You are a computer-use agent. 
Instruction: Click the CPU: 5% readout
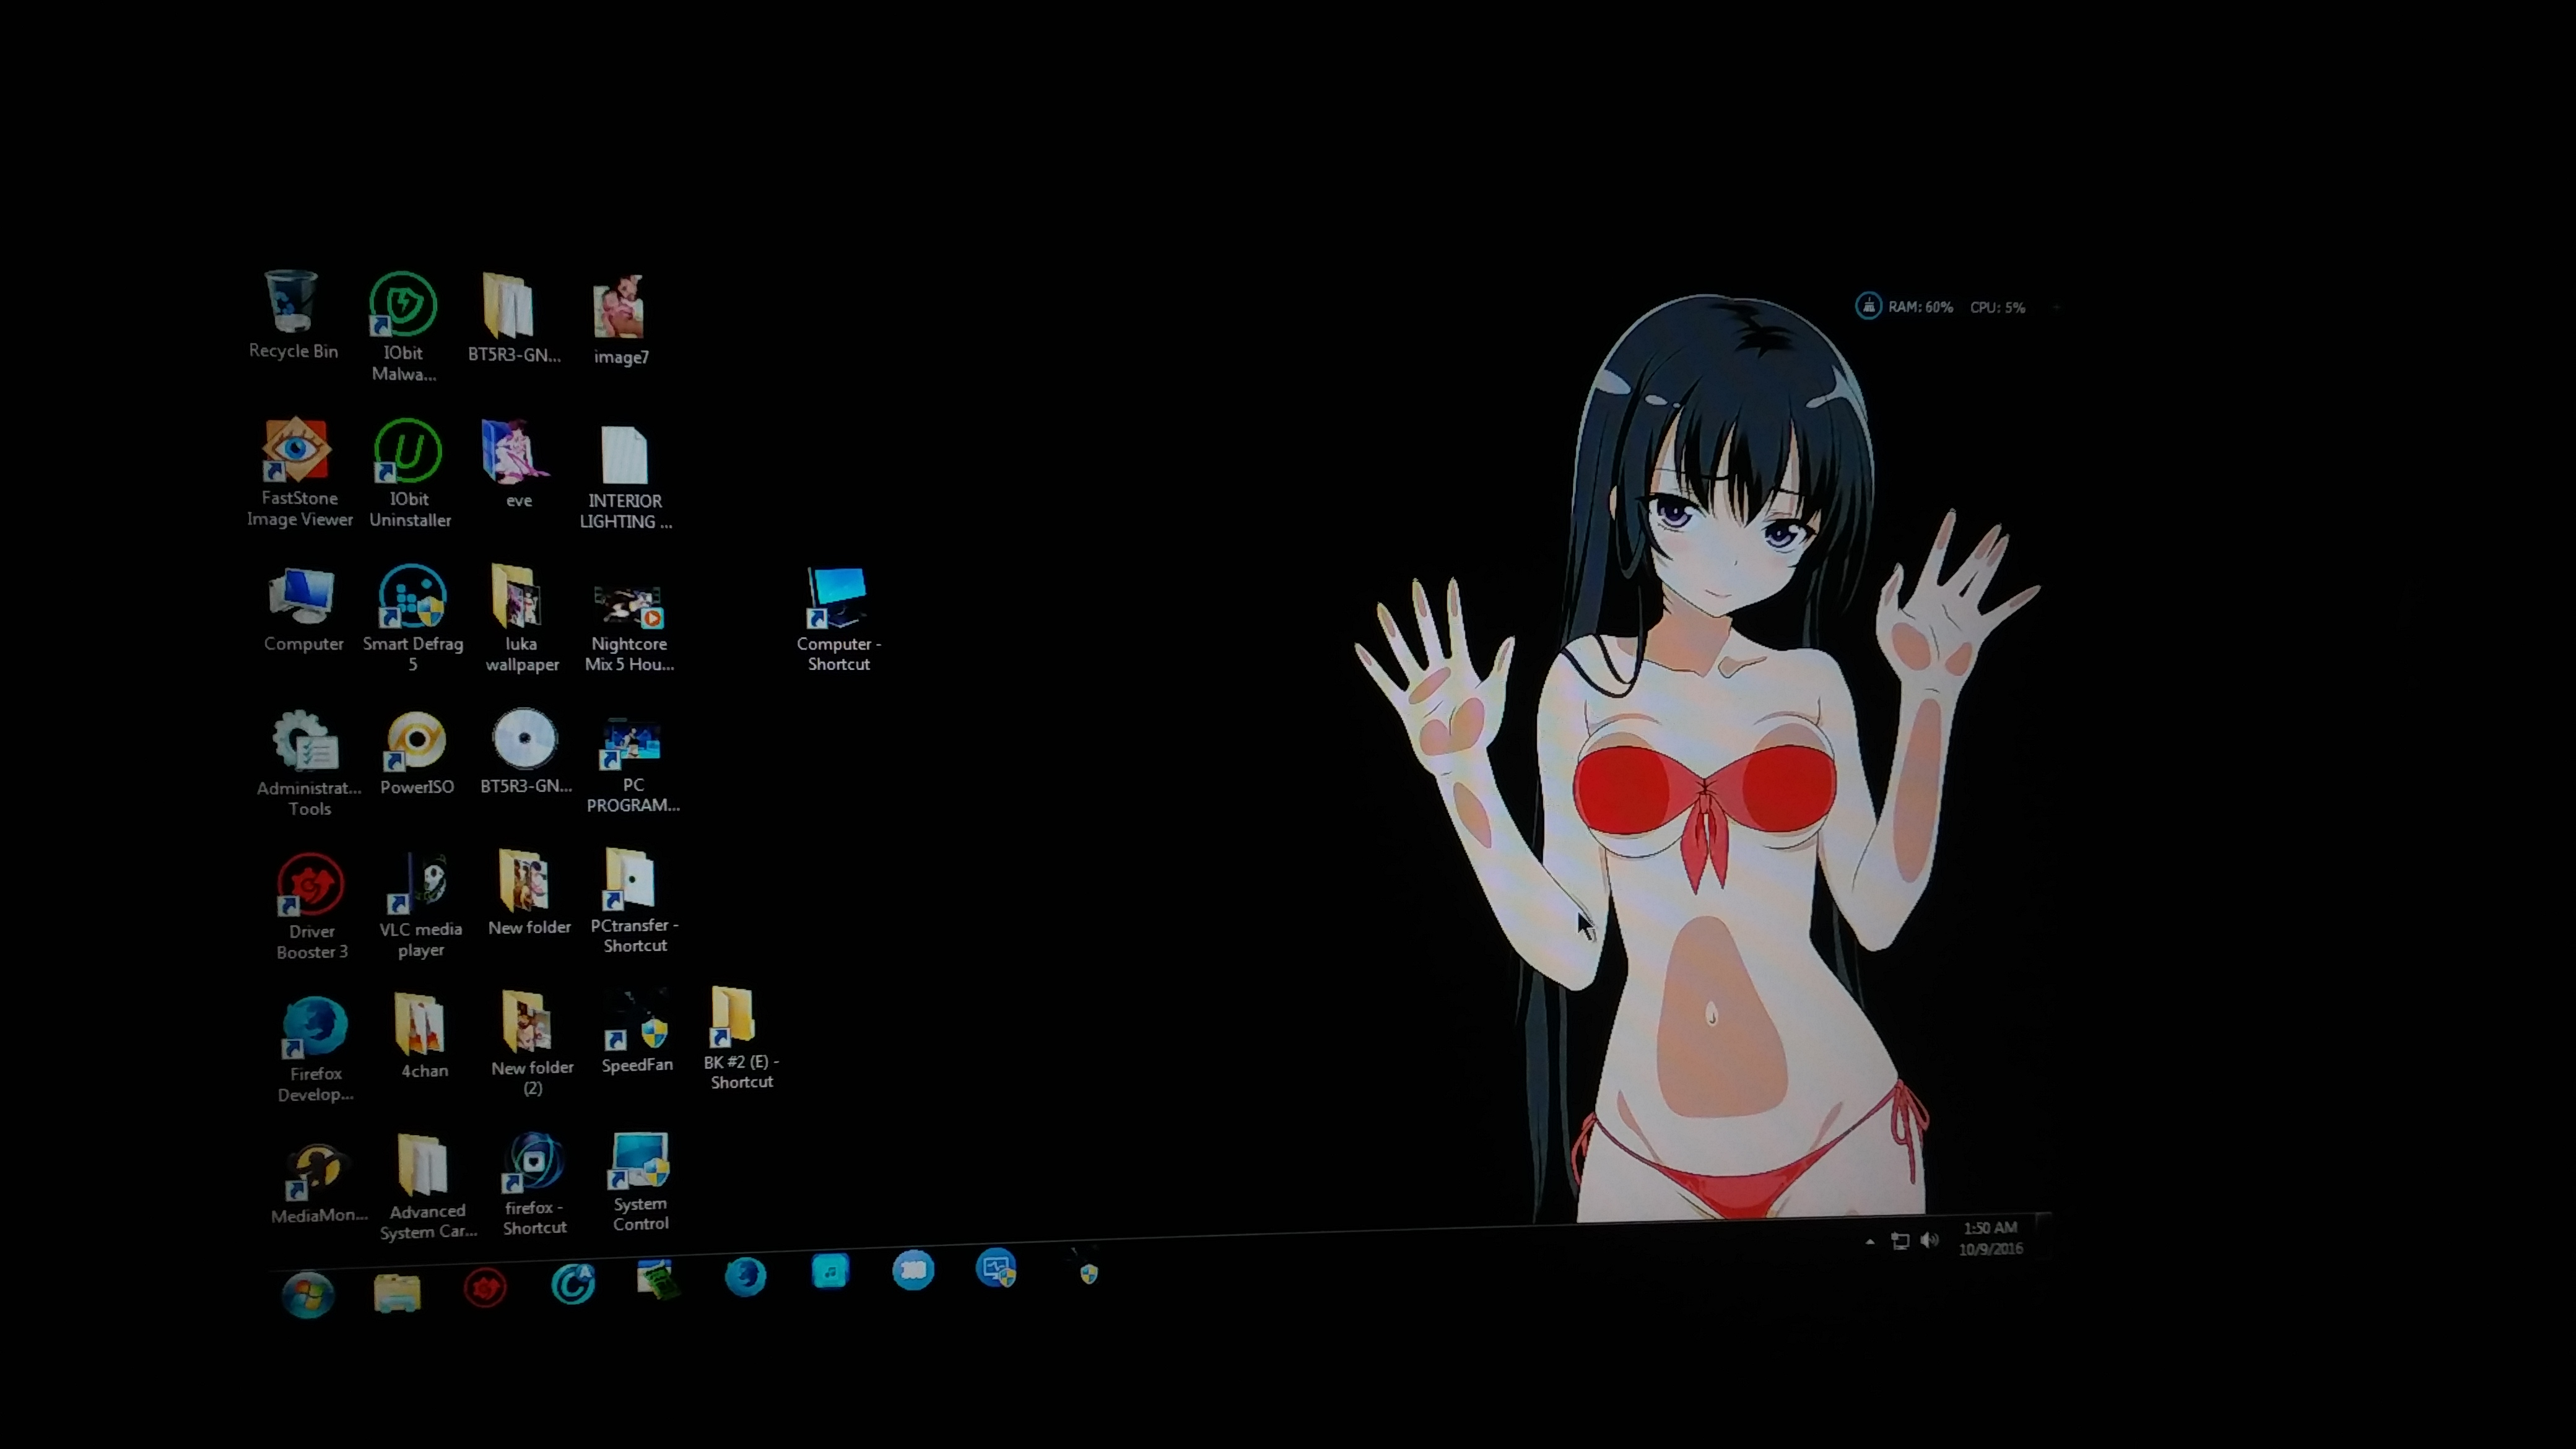click(x=1997, y=307)
